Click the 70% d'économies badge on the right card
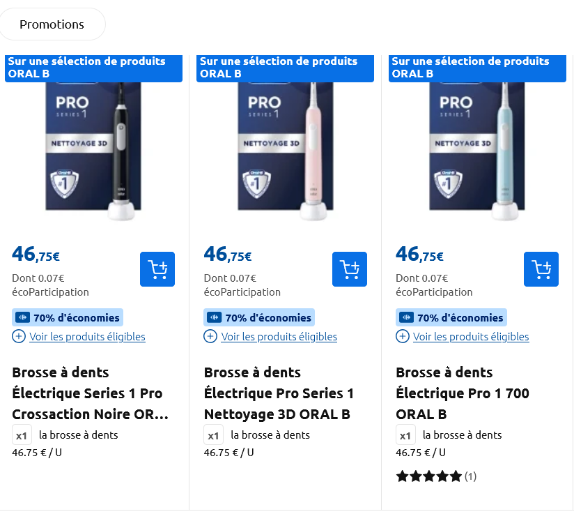This screenshot has height=514, width=574. click(451, 317)
